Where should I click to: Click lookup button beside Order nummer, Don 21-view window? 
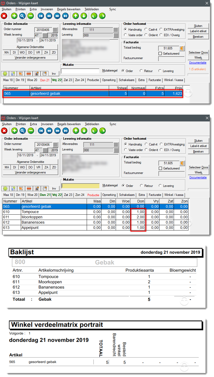[x=55, y=30]
